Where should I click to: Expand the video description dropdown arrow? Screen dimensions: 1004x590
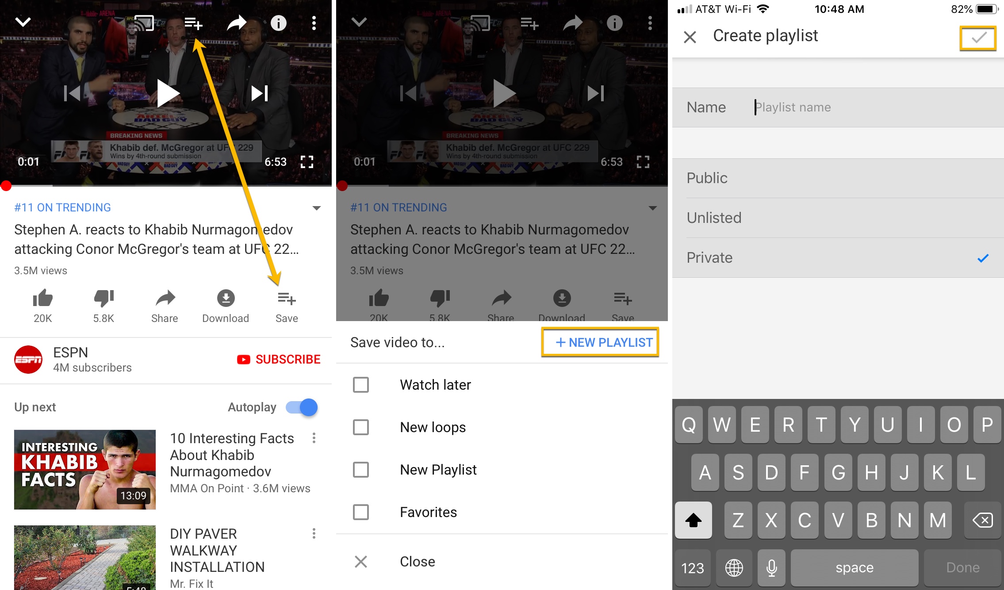coord(317,208)
